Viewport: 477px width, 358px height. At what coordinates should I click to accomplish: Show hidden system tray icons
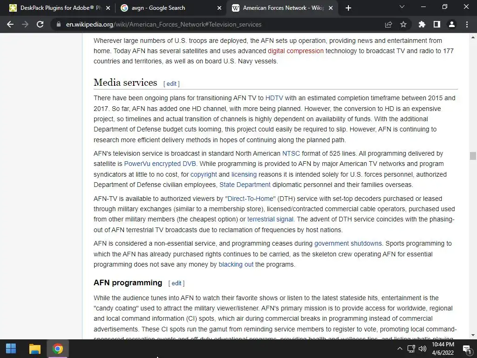tap(400, 349)
